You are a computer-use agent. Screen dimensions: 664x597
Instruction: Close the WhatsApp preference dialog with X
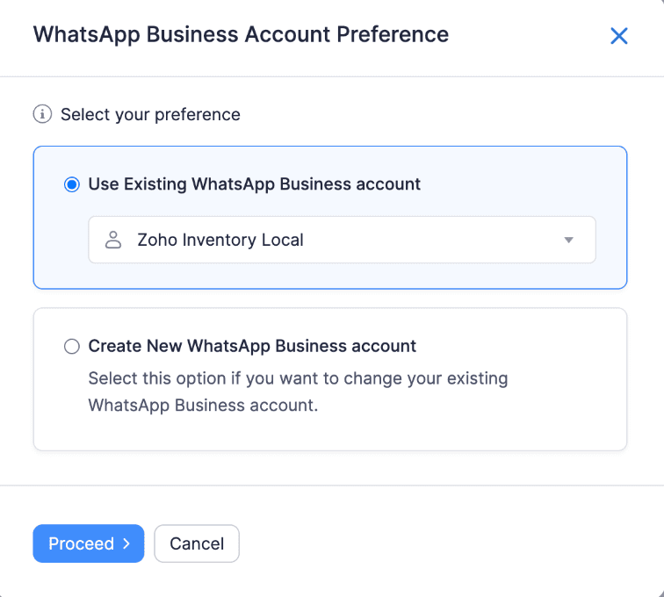tap(619, 36)
